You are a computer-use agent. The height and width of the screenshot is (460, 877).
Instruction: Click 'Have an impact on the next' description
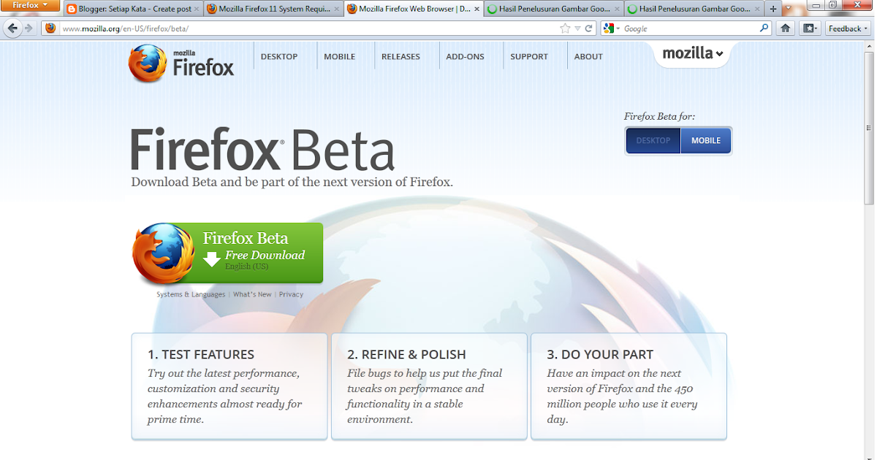click(x=622, y=396)
